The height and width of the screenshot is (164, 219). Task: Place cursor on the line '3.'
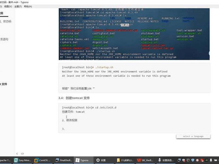point(64,129)
